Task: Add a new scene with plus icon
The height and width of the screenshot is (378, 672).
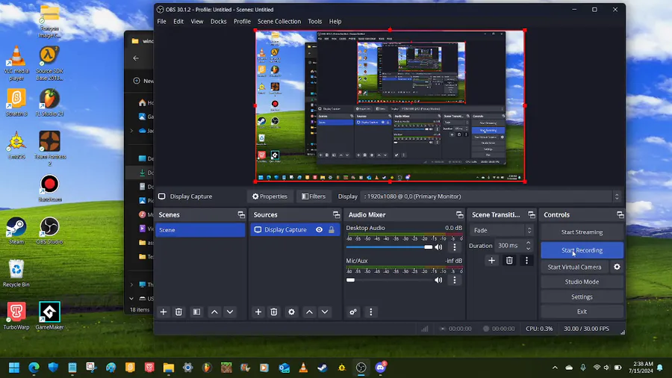Action: (164, 312)
